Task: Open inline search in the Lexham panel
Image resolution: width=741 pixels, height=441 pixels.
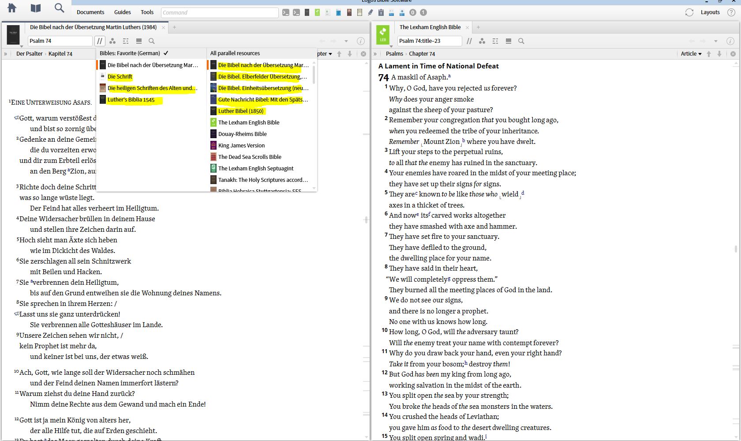Action: click(521, 41)
